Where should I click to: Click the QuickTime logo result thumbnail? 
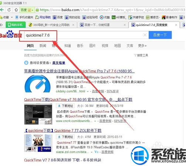tap(38, 84)
